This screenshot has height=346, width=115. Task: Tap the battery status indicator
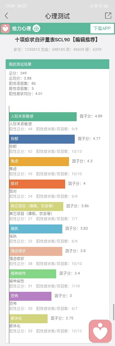click(x=107, y=6)
